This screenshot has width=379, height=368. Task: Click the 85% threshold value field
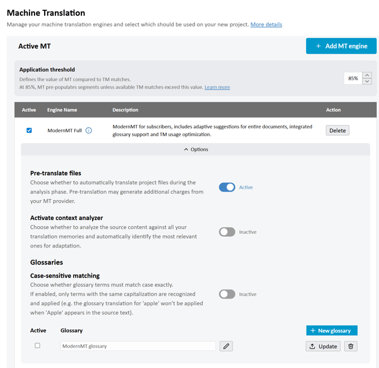tap(353, 78)
